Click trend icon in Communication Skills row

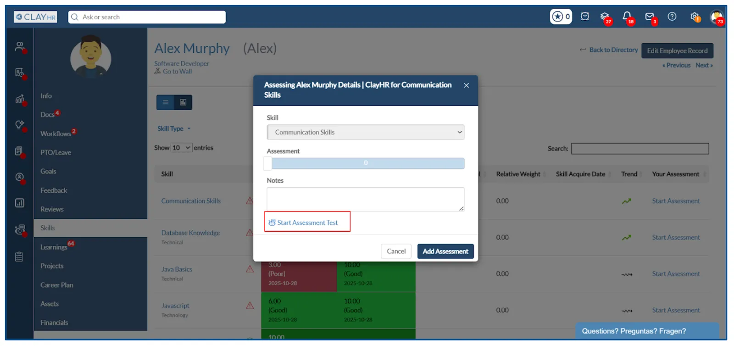point(627,201)
